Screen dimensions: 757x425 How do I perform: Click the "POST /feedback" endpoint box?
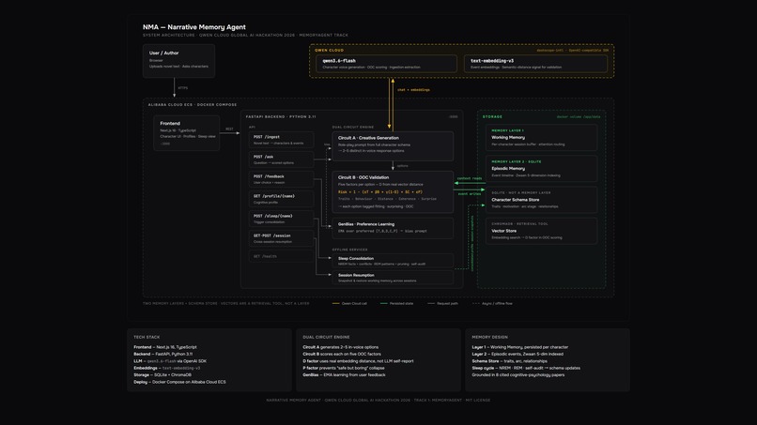click(x=281, y=179)
